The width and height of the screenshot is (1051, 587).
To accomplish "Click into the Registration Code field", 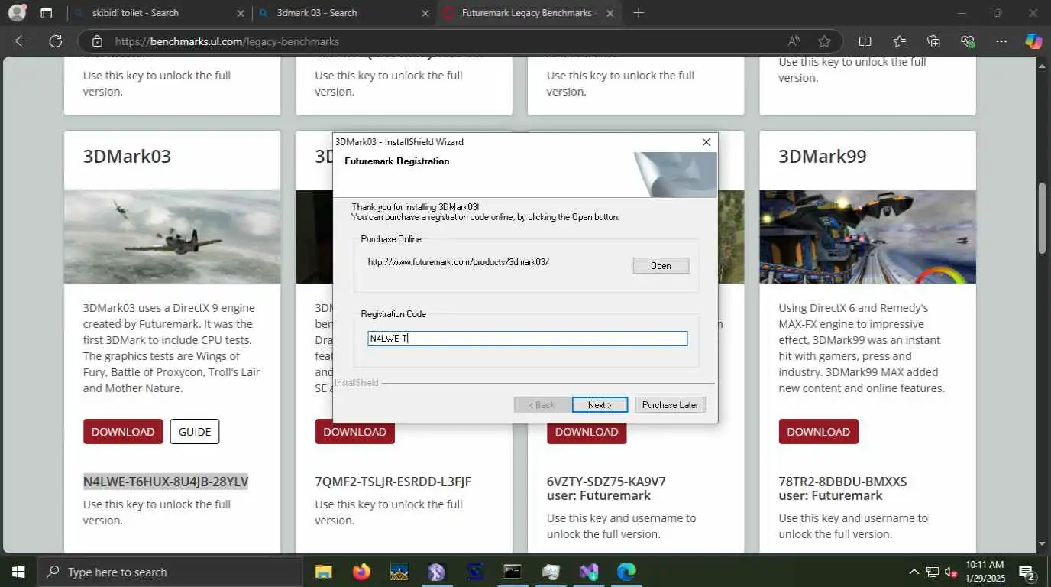I will (x=527, y=339).
